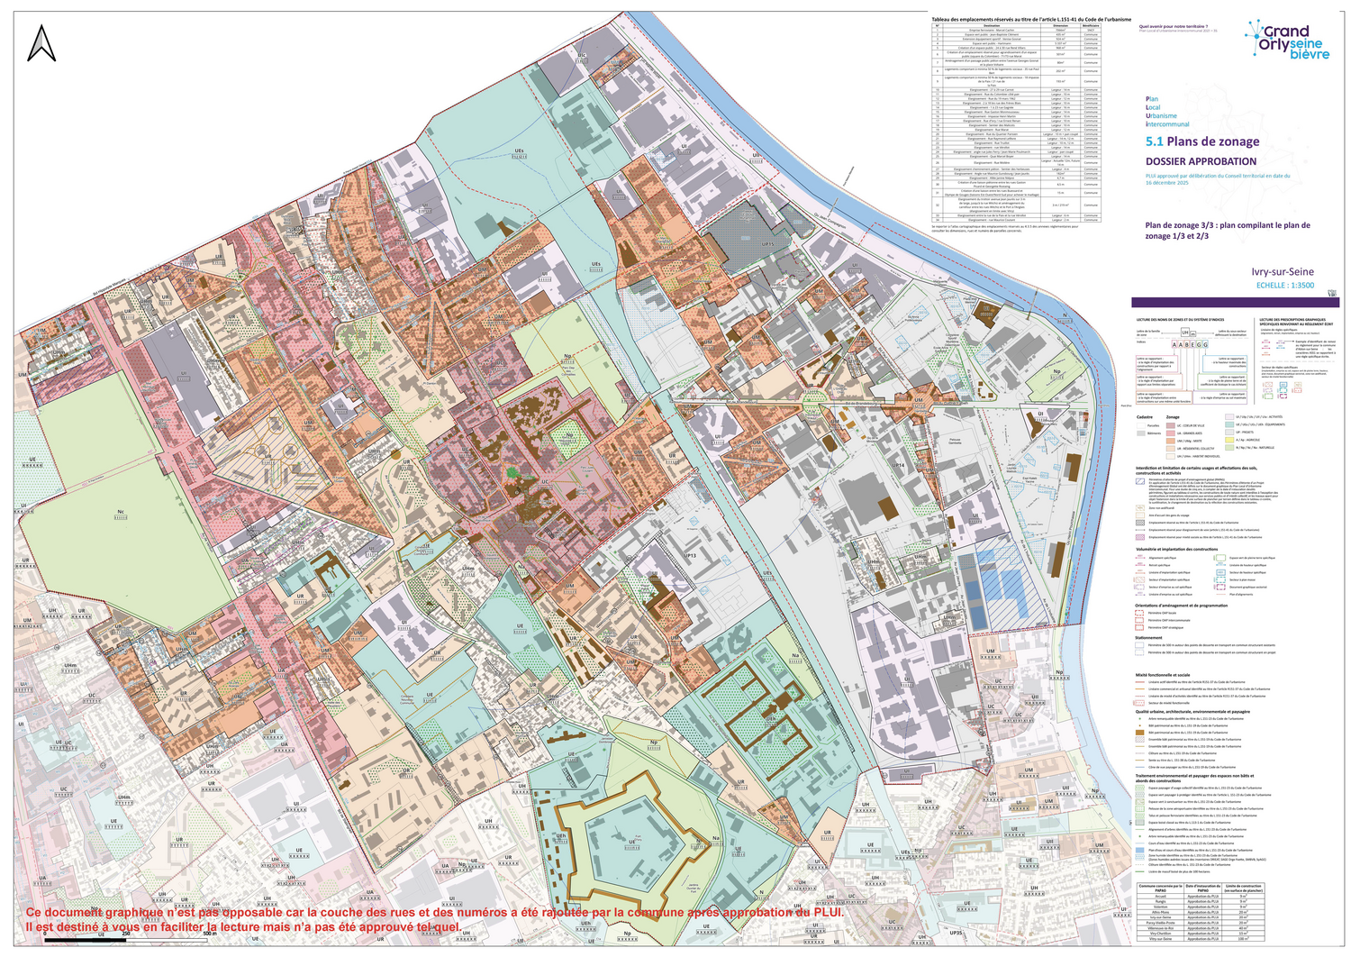Image resolution: width=1351 pixels, height=957 pixels.
Task: Click the blue 'Plan d'eau' legend symbol
Action: tap(1140, 850)
